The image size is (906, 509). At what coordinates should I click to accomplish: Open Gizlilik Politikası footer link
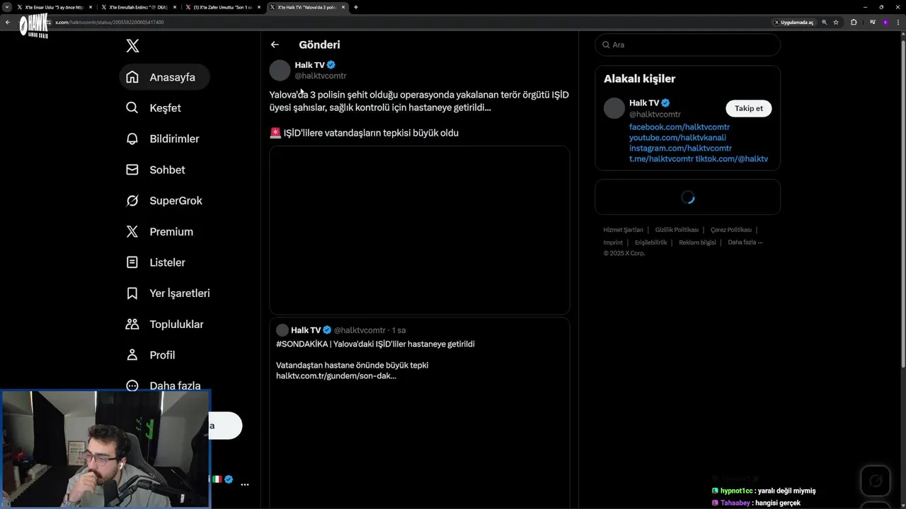677,230
